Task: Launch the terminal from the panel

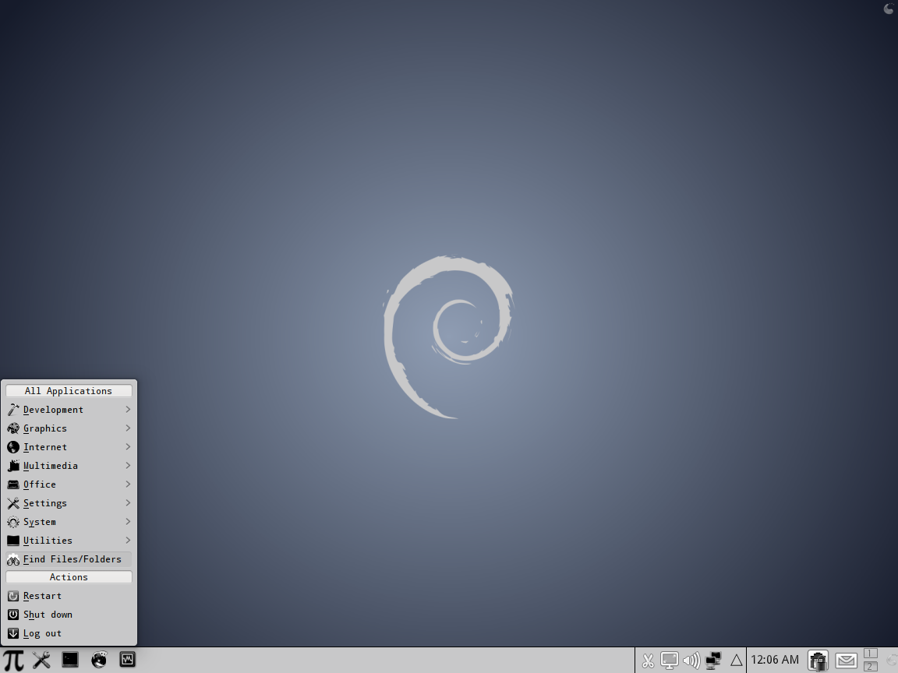Action: pyautogui.click(x=70, y=660)
